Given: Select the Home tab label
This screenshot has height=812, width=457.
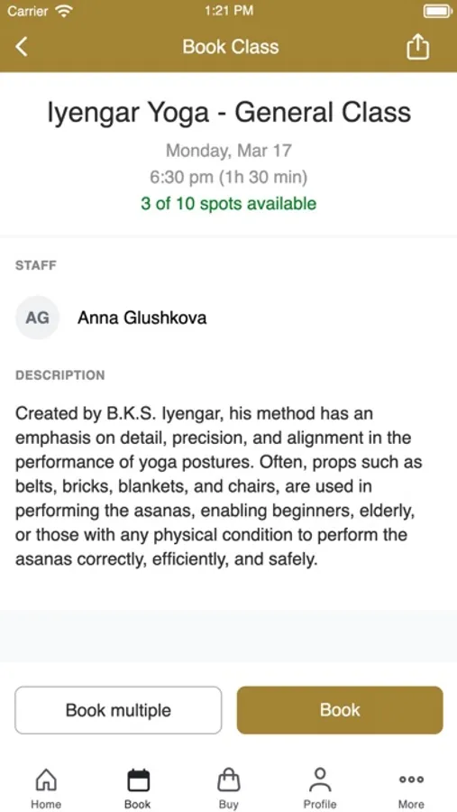Looking at the screenshot, I should (x=46, y=804).
